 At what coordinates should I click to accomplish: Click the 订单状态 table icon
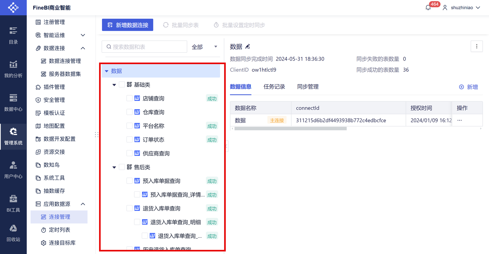(137, 139)
